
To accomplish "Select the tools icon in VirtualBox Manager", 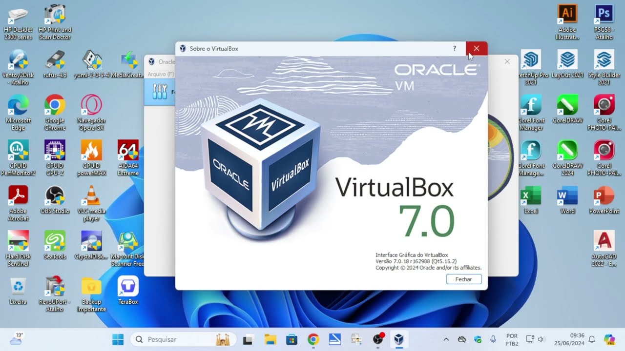I will (x=160, y=91).
